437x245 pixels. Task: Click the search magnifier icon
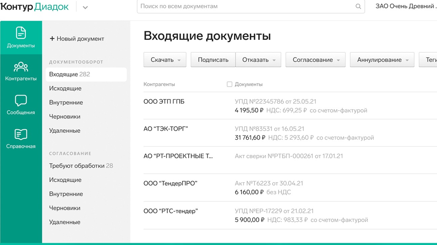pos(358,6)
